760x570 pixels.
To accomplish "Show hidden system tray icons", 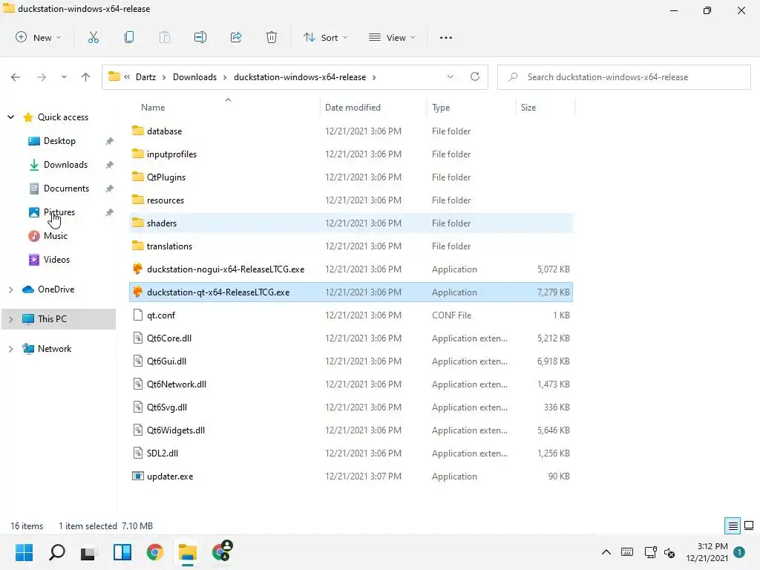I will pos(606,552).
